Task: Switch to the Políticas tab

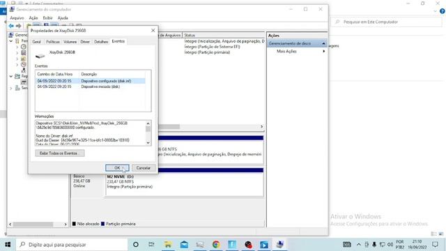Action: (53, 42)
